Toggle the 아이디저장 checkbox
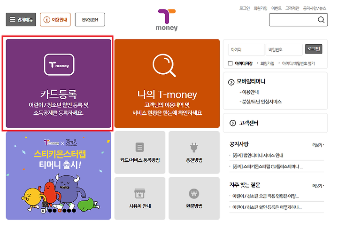This screenshot has width=338, height=229. pos(230,63)
